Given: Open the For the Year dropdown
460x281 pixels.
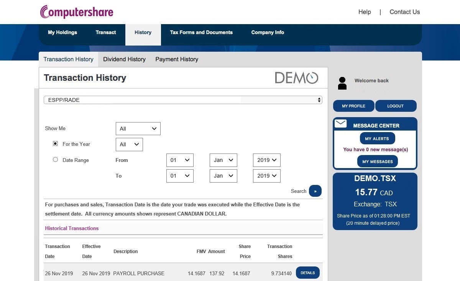Looking at the screenshot, I should coord(129,144).
